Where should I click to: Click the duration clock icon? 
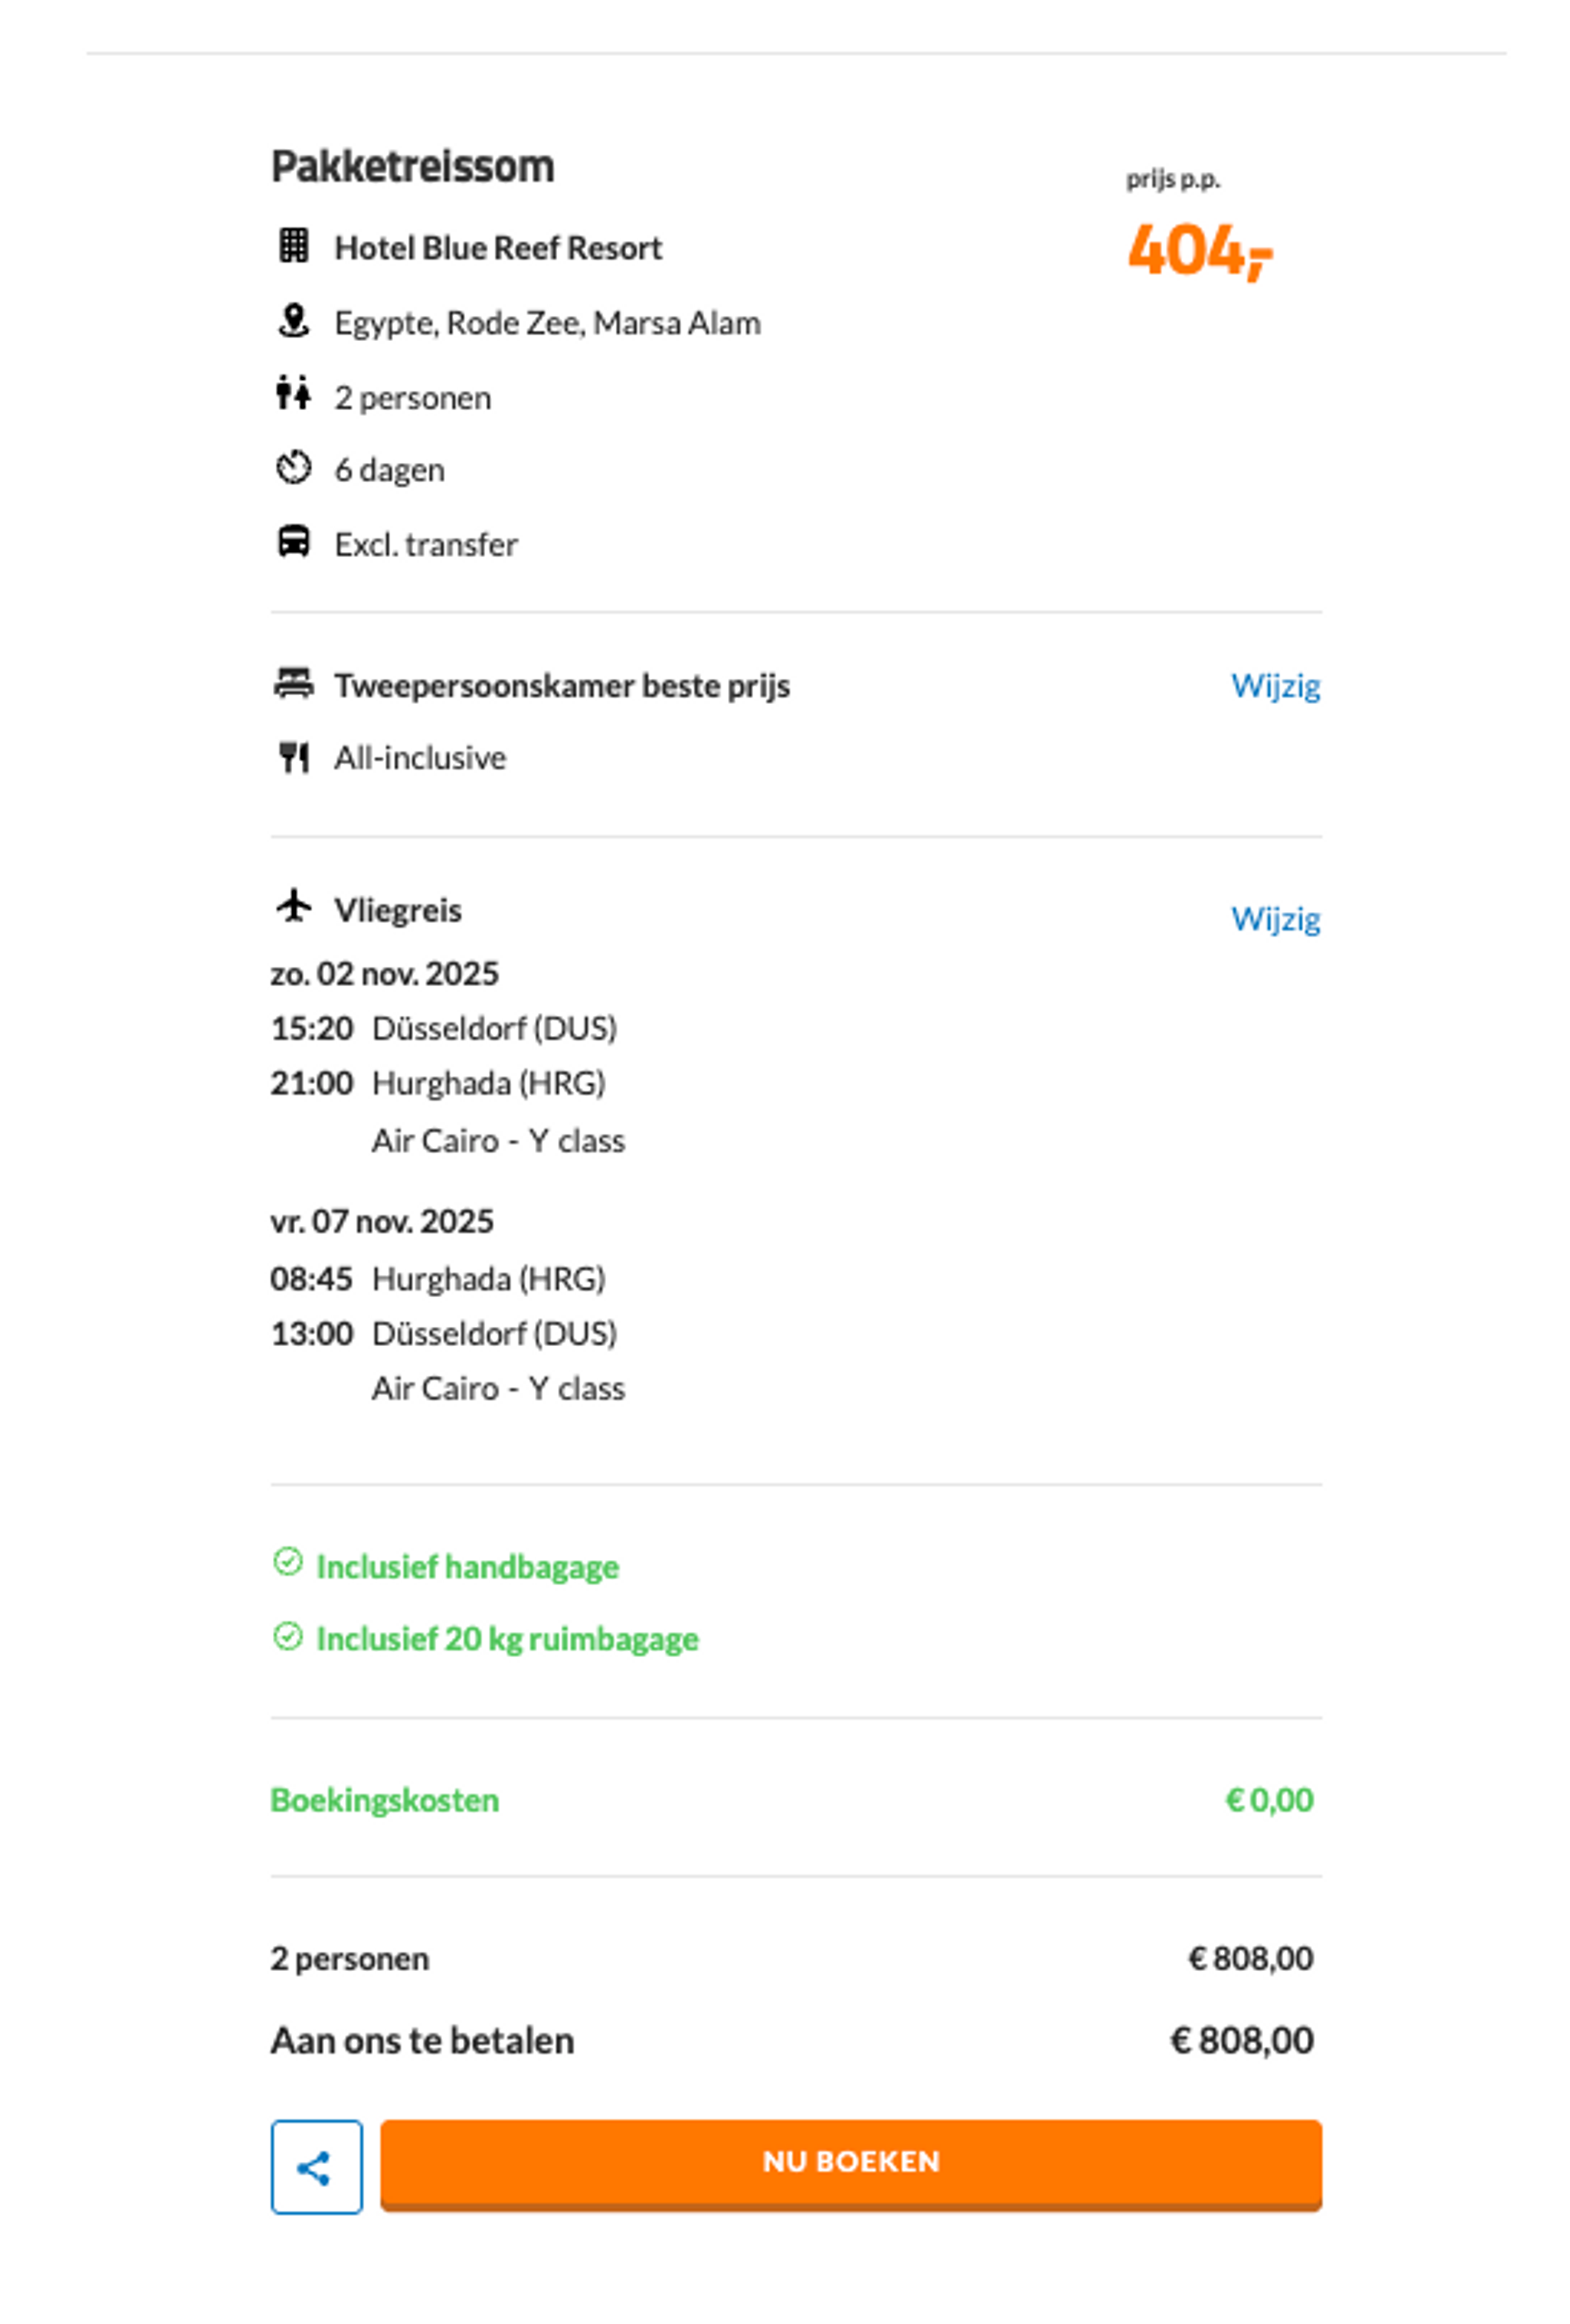[x=293, y=468]
